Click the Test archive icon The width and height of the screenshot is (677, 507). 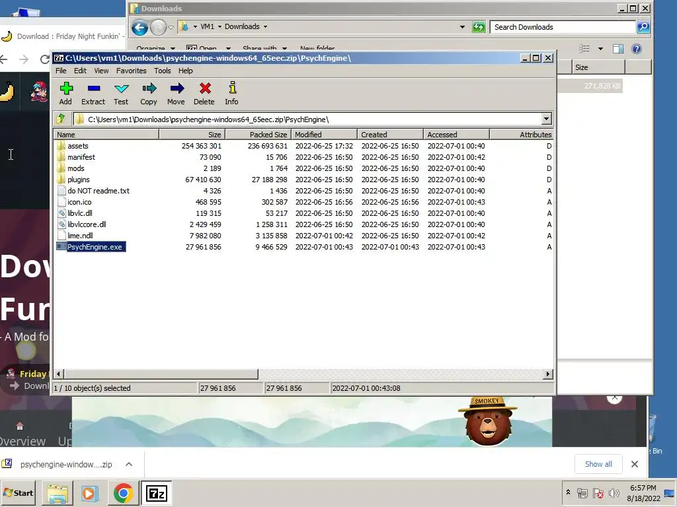(x=121, y=93)
